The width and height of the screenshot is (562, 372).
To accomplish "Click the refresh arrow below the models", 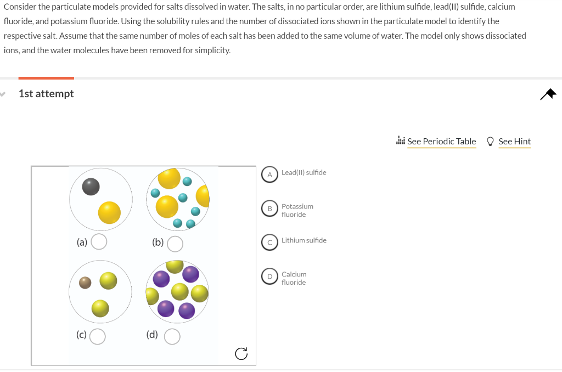I will tap(241, 354).
